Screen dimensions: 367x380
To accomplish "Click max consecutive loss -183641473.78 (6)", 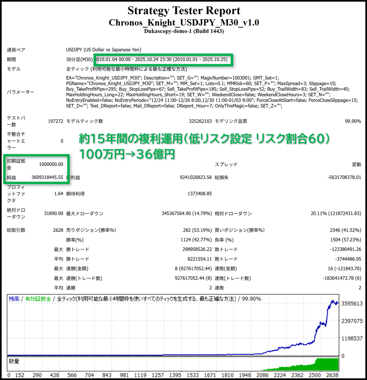I will coord(342,278).
